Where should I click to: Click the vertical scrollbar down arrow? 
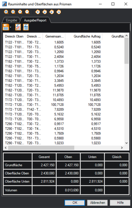pyautogui.click(x=126, y=143)
